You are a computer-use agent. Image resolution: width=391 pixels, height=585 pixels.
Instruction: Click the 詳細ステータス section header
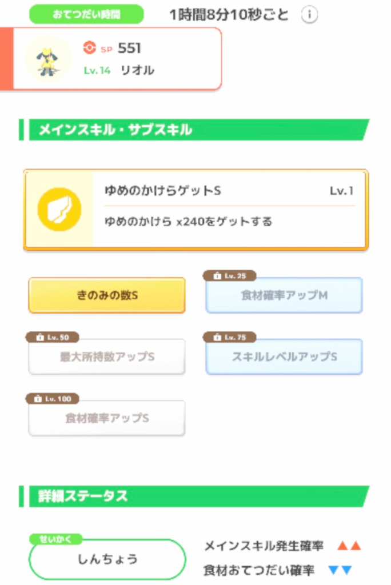coord(194,496)
